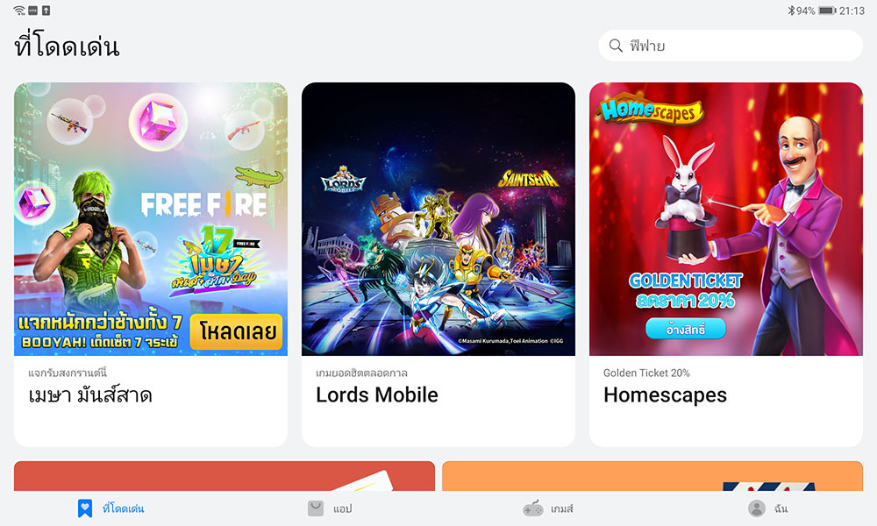Screen dimensions: 877x526
Task: Switch to the แอป tab
Action: (342, 508)
